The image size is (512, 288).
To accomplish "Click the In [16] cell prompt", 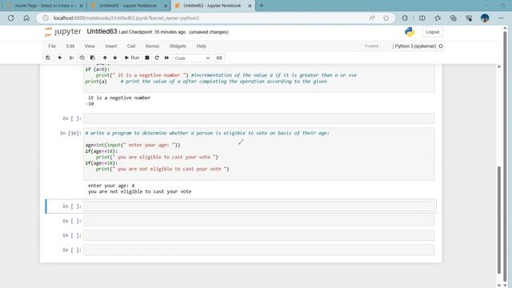I will pos(70,134).
